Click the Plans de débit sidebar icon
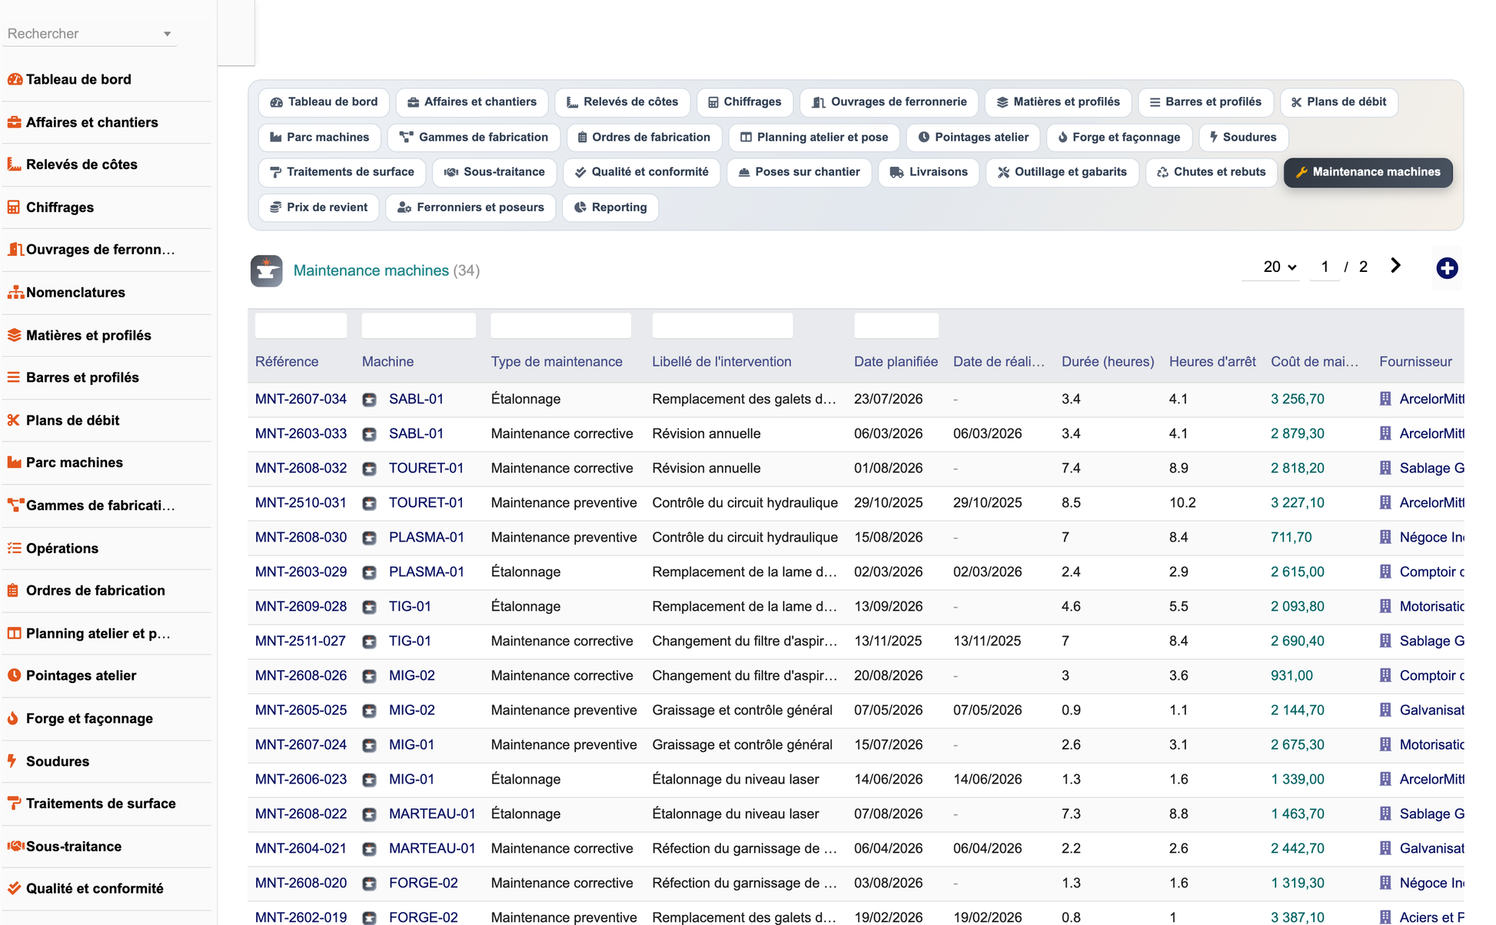The width and height of the screenshot is (1496, 925). coord(15,420)
